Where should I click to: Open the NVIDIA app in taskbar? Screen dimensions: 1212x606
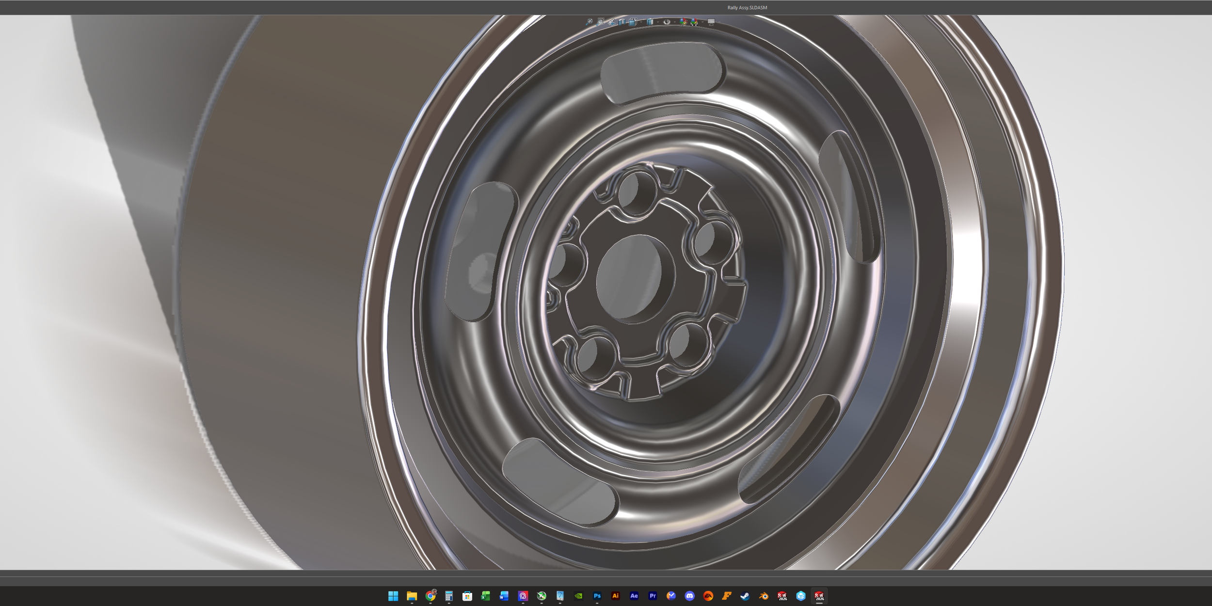click(x=578, y=596)
